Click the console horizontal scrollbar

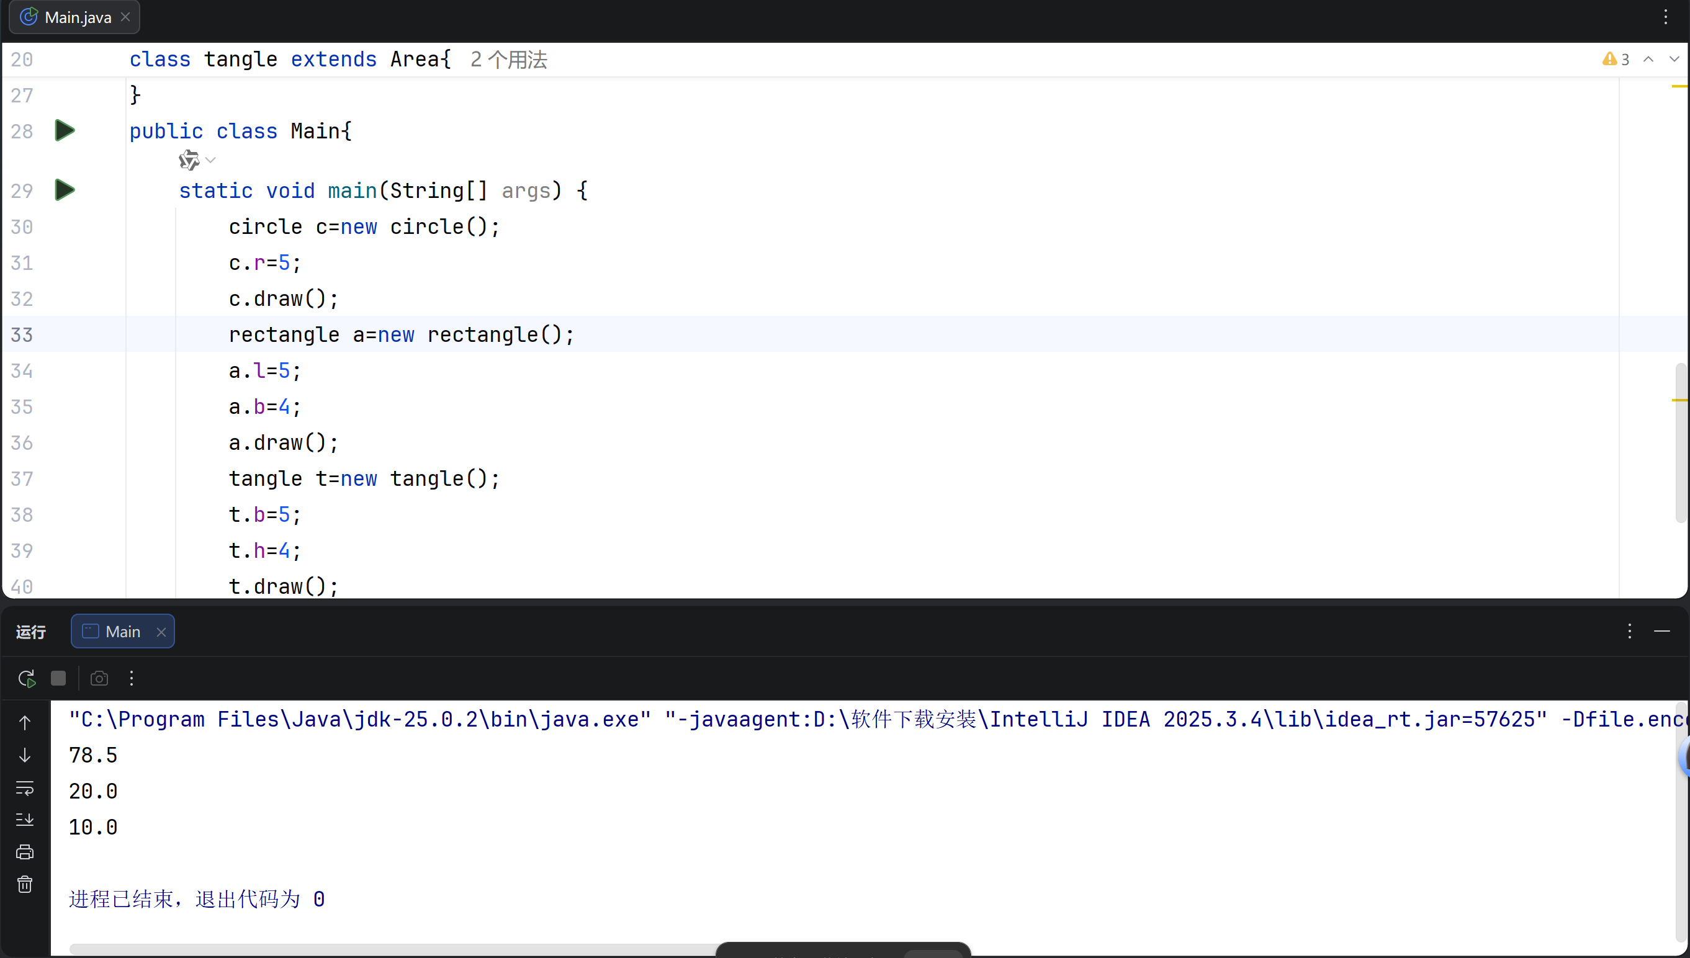[395, 949]
